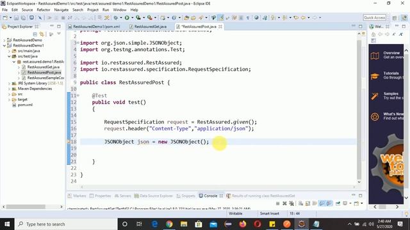Screen dimensions: 410x230
Task: Open the Window menu
Action: (x=120, y=10)
